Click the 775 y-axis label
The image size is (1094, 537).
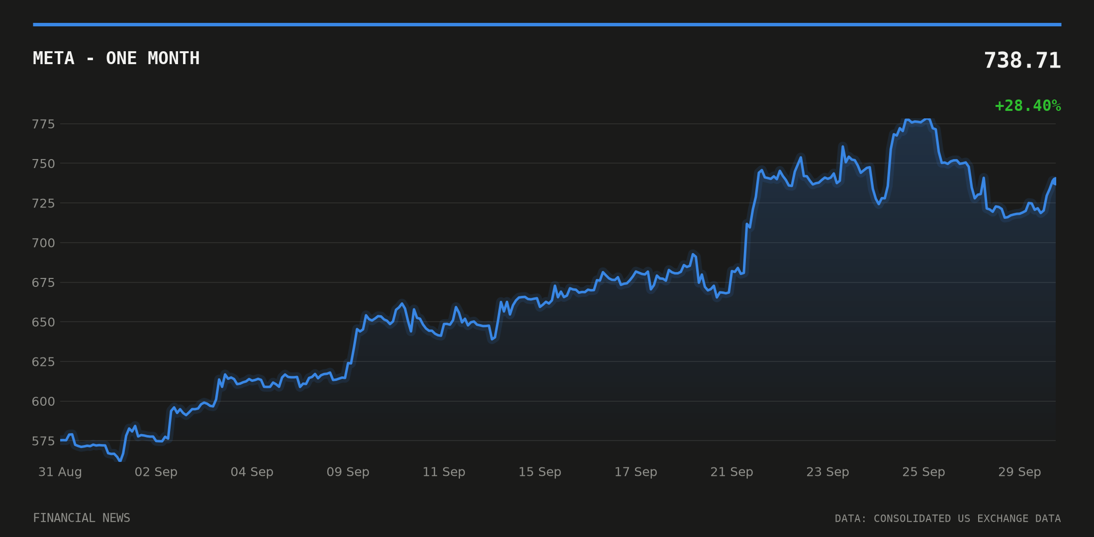pos(43,124)
